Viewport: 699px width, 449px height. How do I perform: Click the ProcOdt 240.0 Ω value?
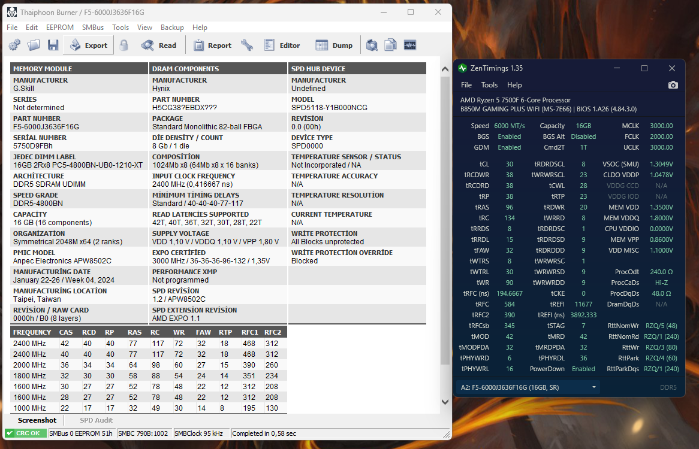coord(661,272)
